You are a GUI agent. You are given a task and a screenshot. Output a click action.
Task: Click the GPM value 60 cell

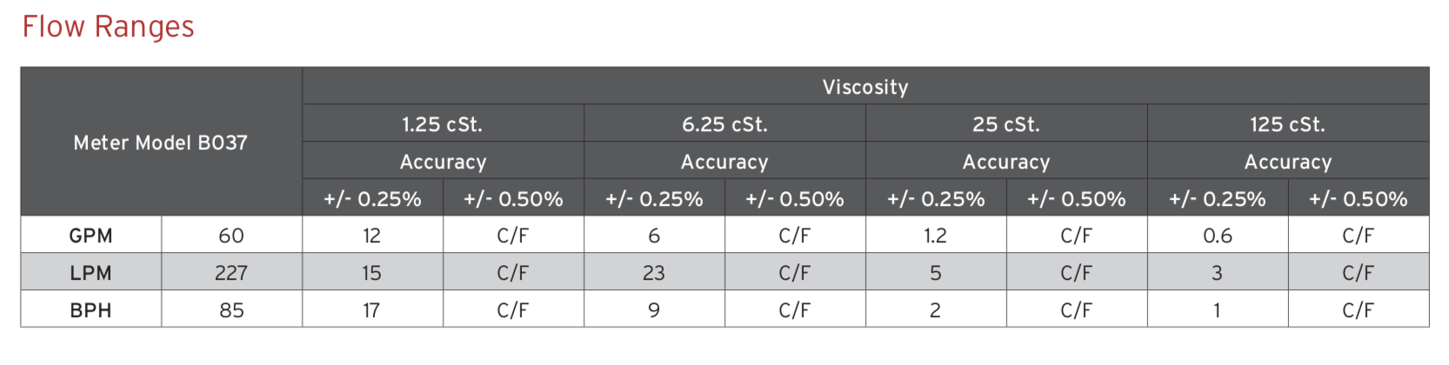click(x=231, y=236)
